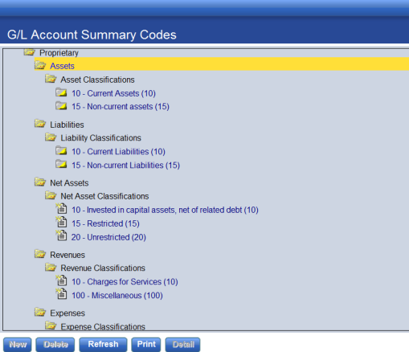409x352 pixels.
Task: Select the Proprietary root node
Action: tap(59, 53)
